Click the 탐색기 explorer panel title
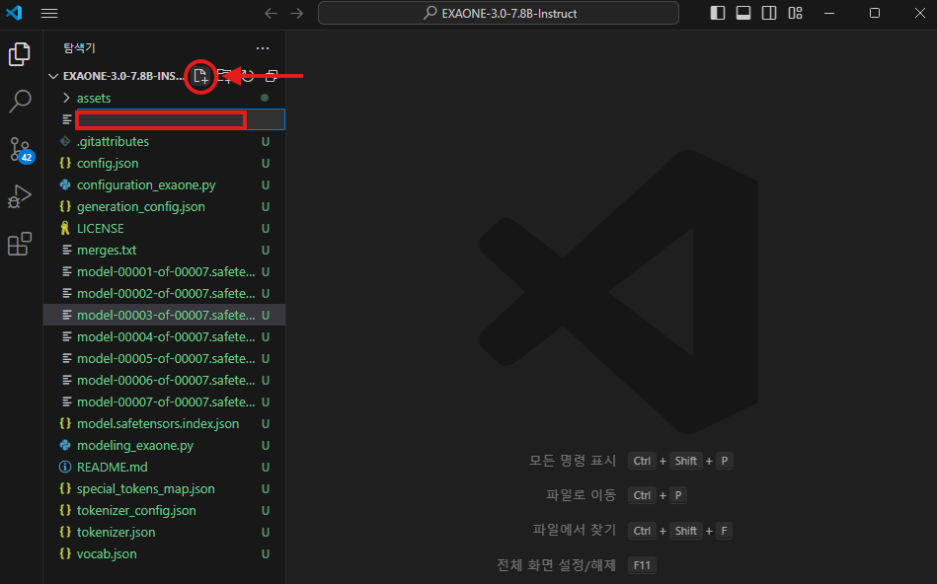937x584 pixels. tap(79, 48)
